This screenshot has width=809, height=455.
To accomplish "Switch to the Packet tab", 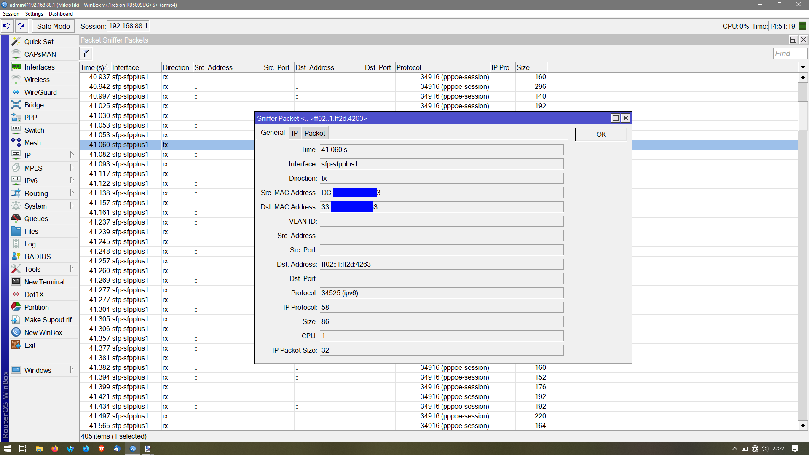I will tap(315, 133).
